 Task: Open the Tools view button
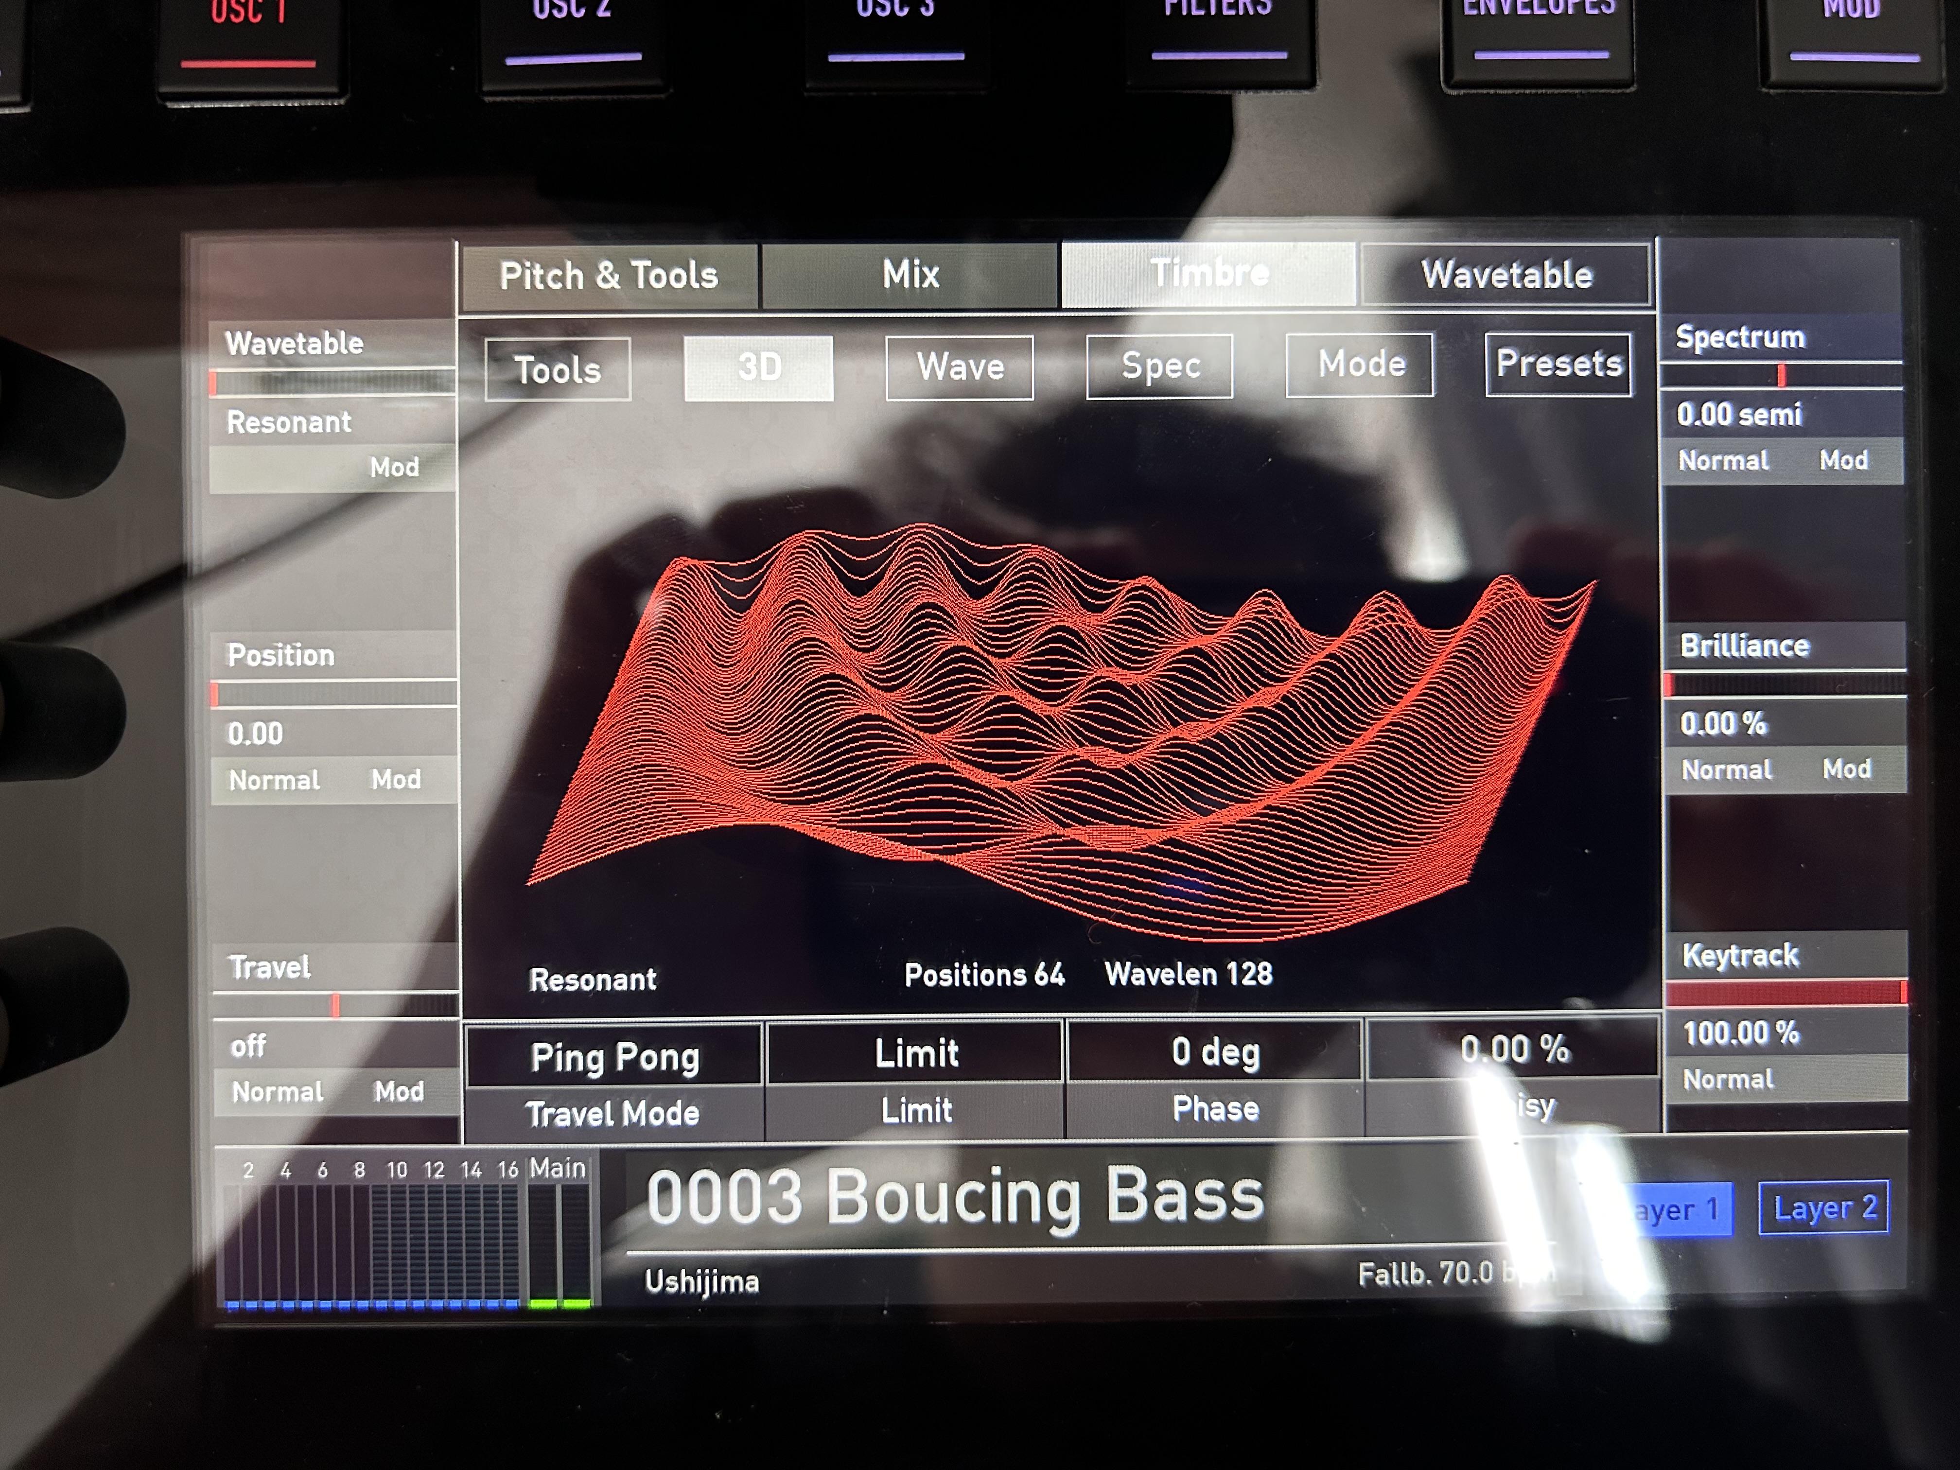(x=558, y=369)
